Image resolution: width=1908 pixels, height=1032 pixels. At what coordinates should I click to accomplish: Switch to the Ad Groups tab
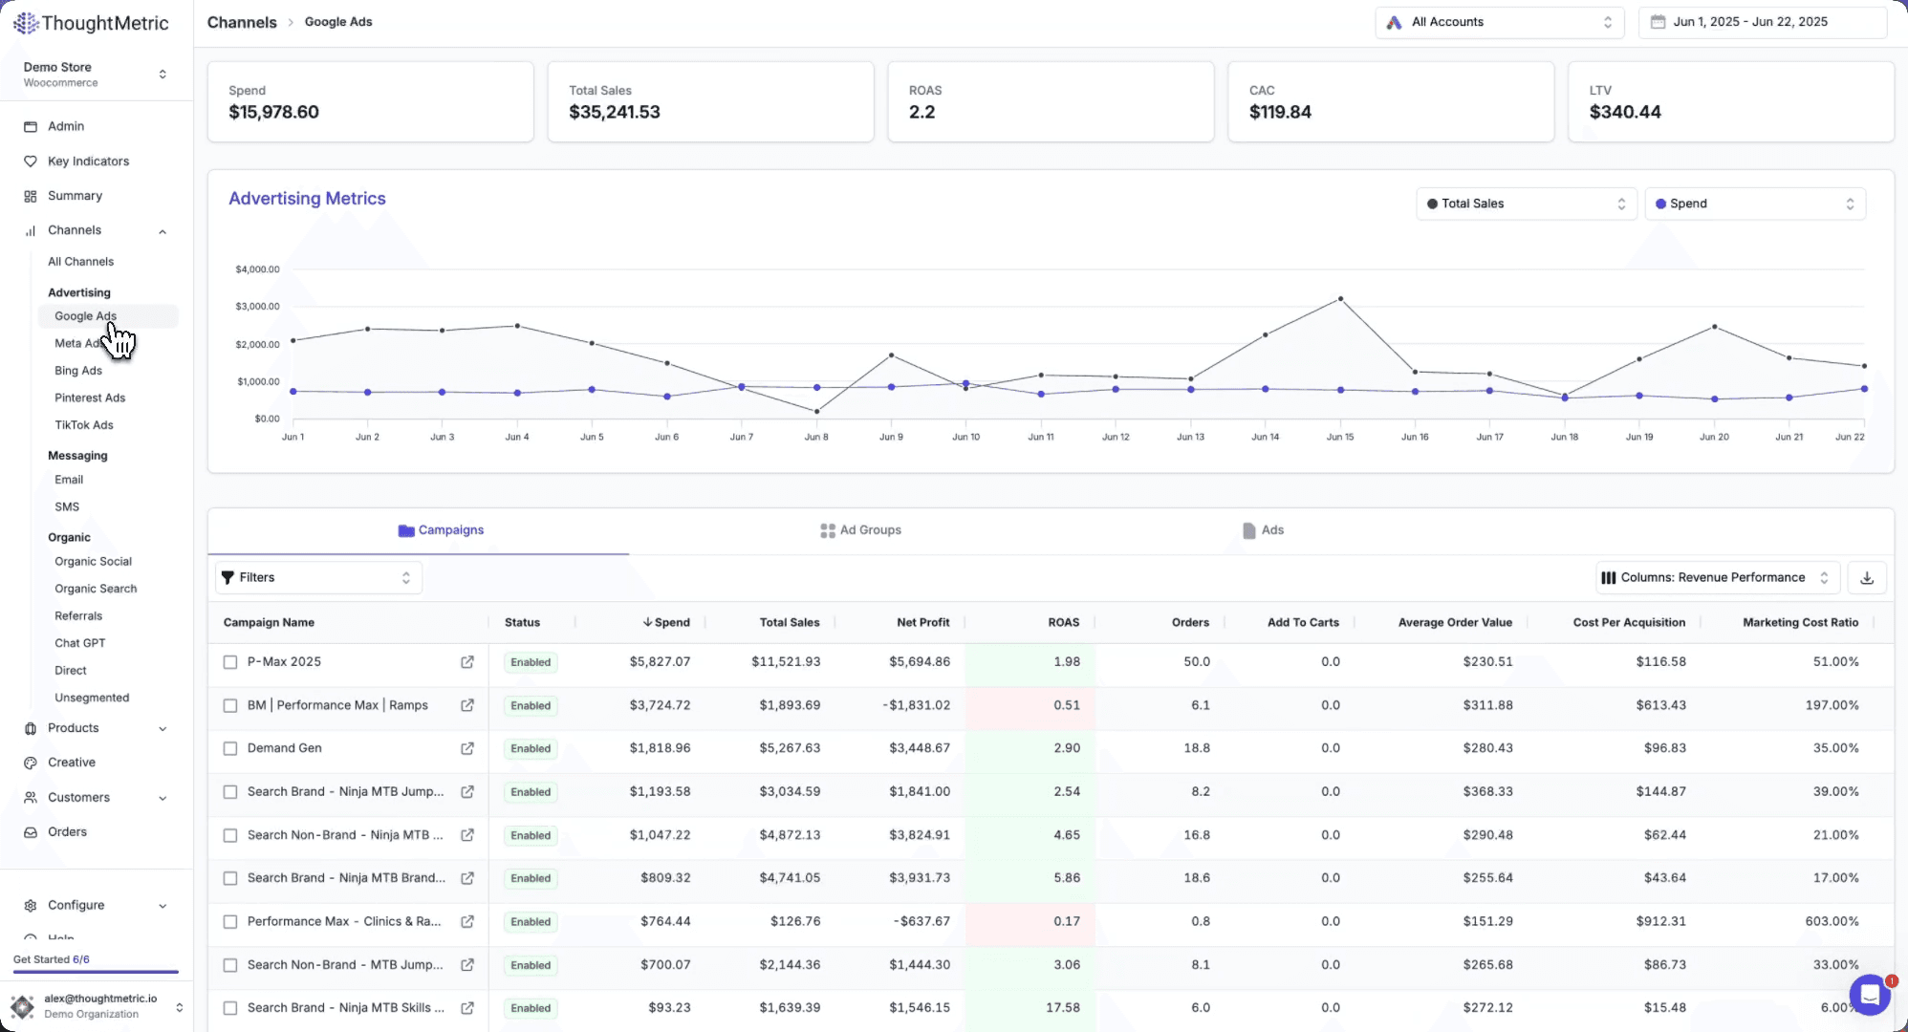click(x=860, y=530)
